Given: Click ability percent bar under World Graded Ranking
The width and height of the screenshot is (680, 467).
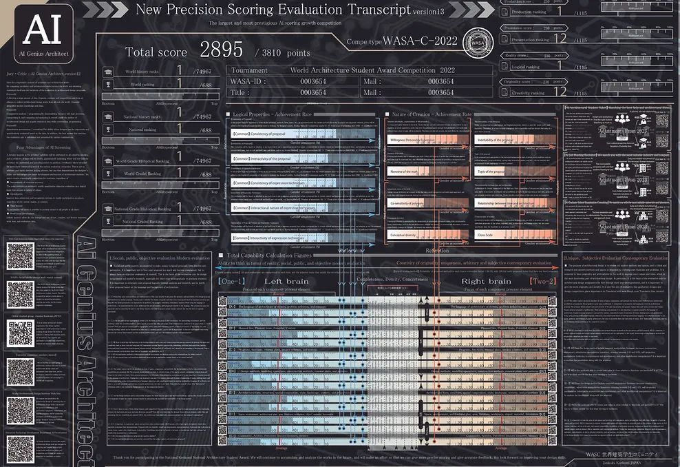Looking at the screenshot, I should click(x=160, y=185).
